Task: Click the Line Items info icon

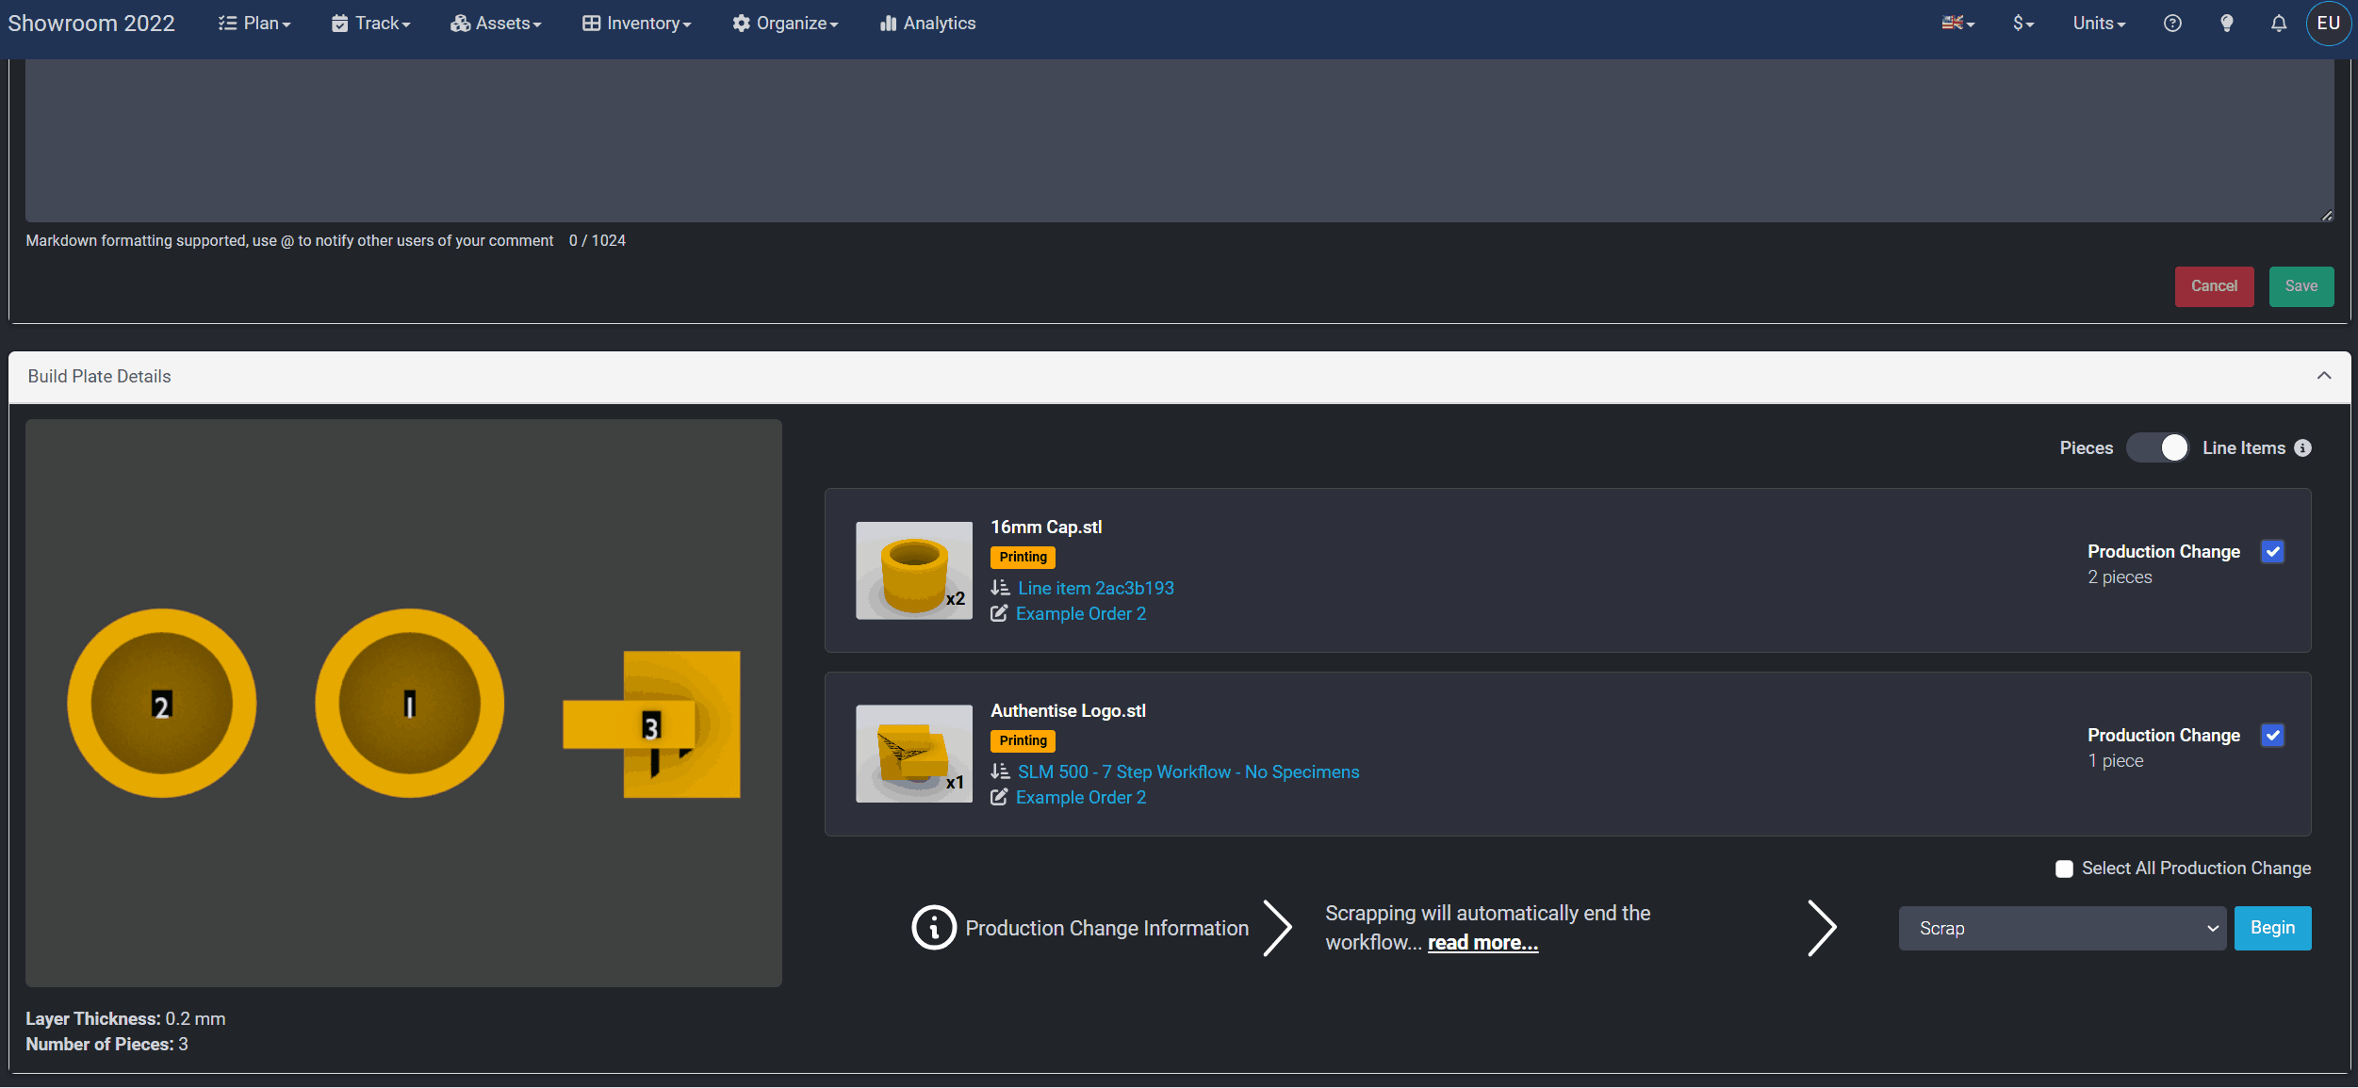Action: click(x=2302, y=448)
